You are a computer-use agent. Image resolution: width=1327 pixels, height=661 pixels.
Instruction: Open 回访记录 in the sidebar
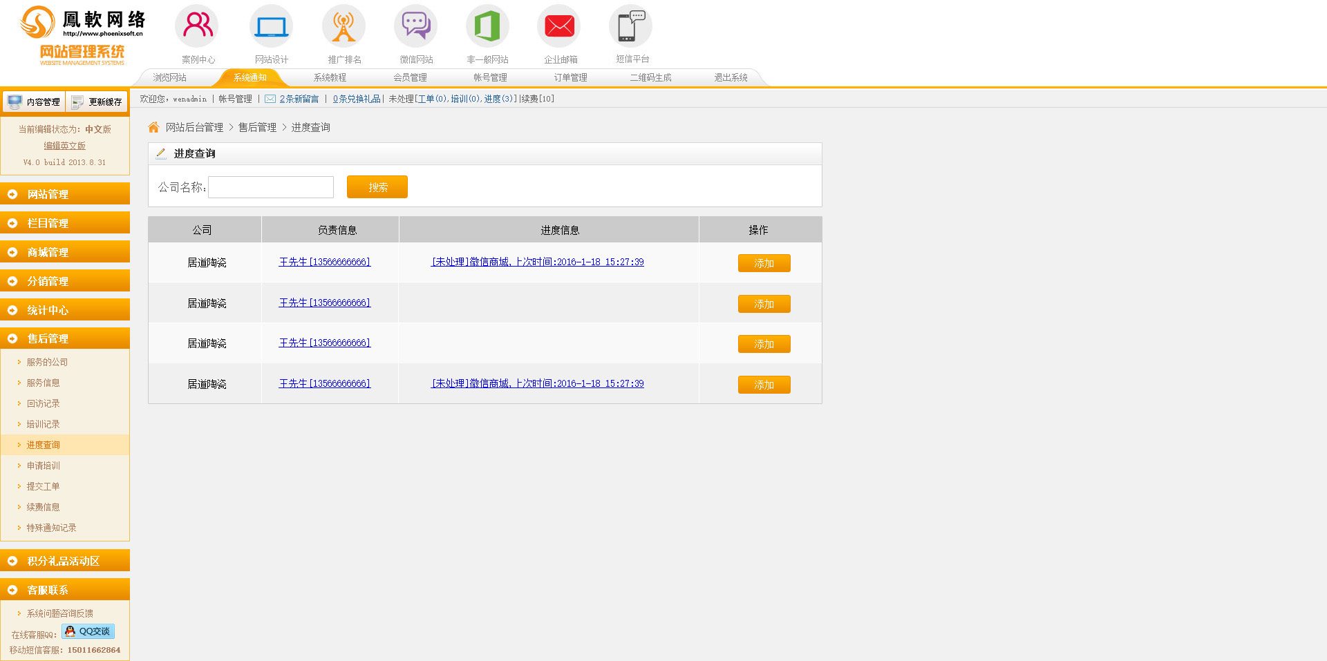43,403
